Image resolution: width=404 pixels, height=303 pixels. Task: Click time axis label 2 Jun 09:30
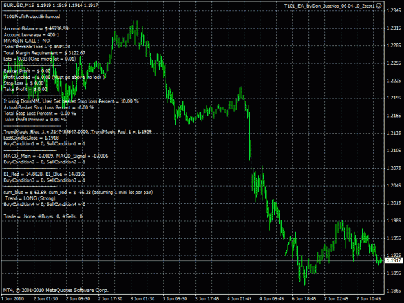pos(78,299)
